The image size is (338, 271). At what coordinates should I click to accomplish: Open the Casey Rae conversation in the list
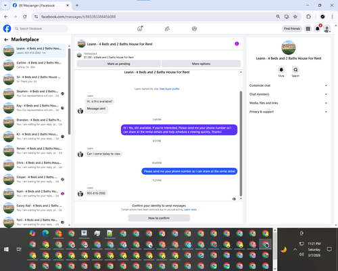(34, 208)
